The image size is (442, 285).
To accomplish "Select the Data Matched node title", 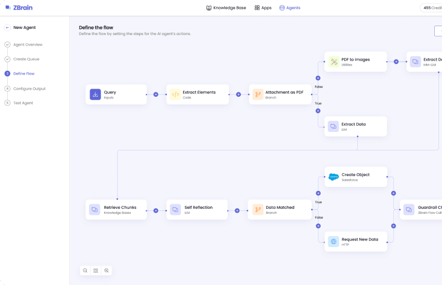I will coord(280,207).
